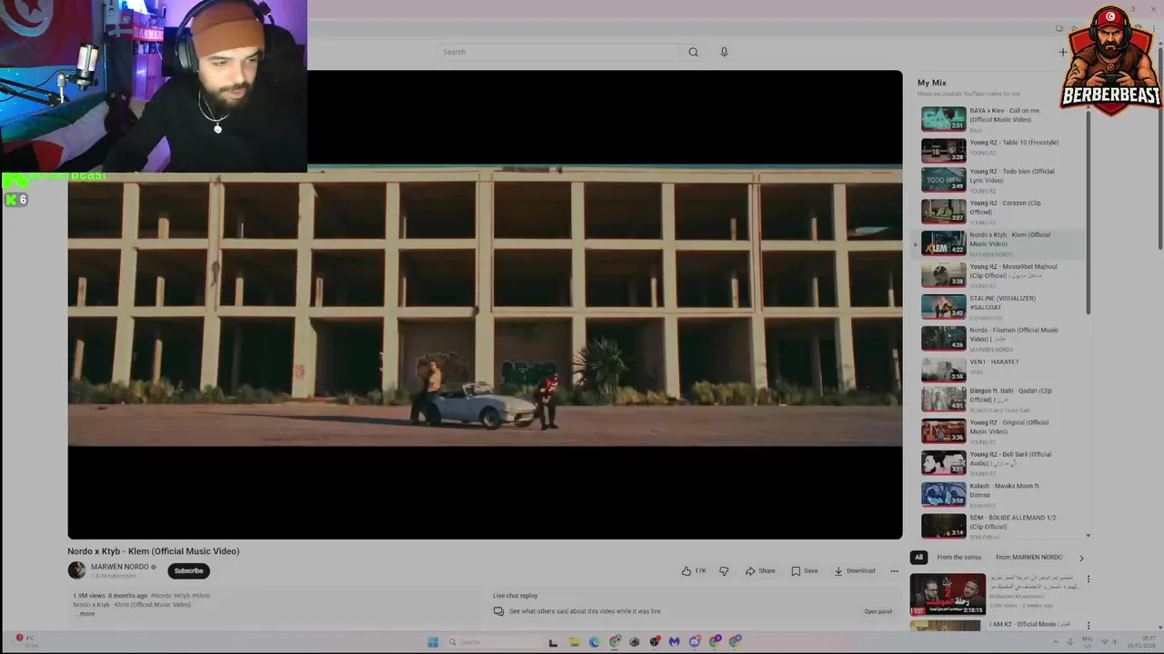Viewport: 1164px width, 654px height.
Task: Open File Explorer from taskbar
Action: click(574, 642)
